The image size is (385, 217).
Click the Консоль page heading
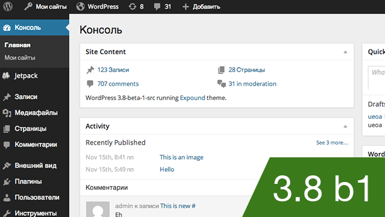click(101, 30)
